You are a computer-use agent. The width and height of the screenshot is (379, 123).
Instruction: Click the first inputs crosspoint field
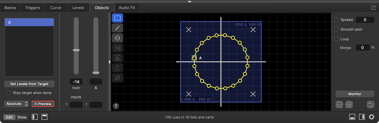76,105
